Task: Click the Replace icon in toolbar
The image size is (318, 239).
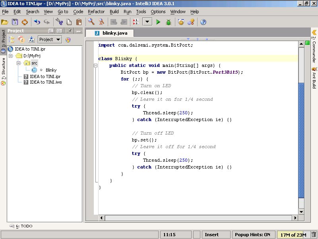Action: [101, 22]
